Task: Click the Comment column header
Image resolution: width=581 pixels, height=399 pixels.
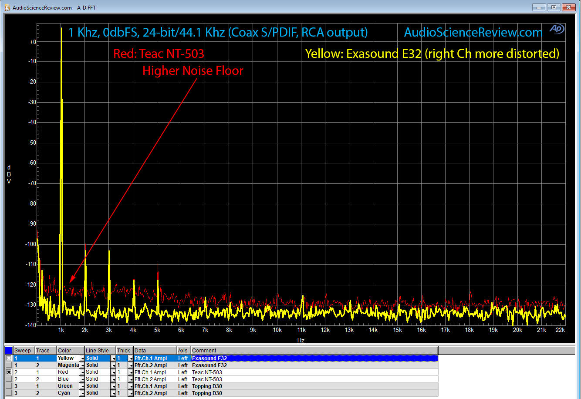Action: [x=314, y=351]
